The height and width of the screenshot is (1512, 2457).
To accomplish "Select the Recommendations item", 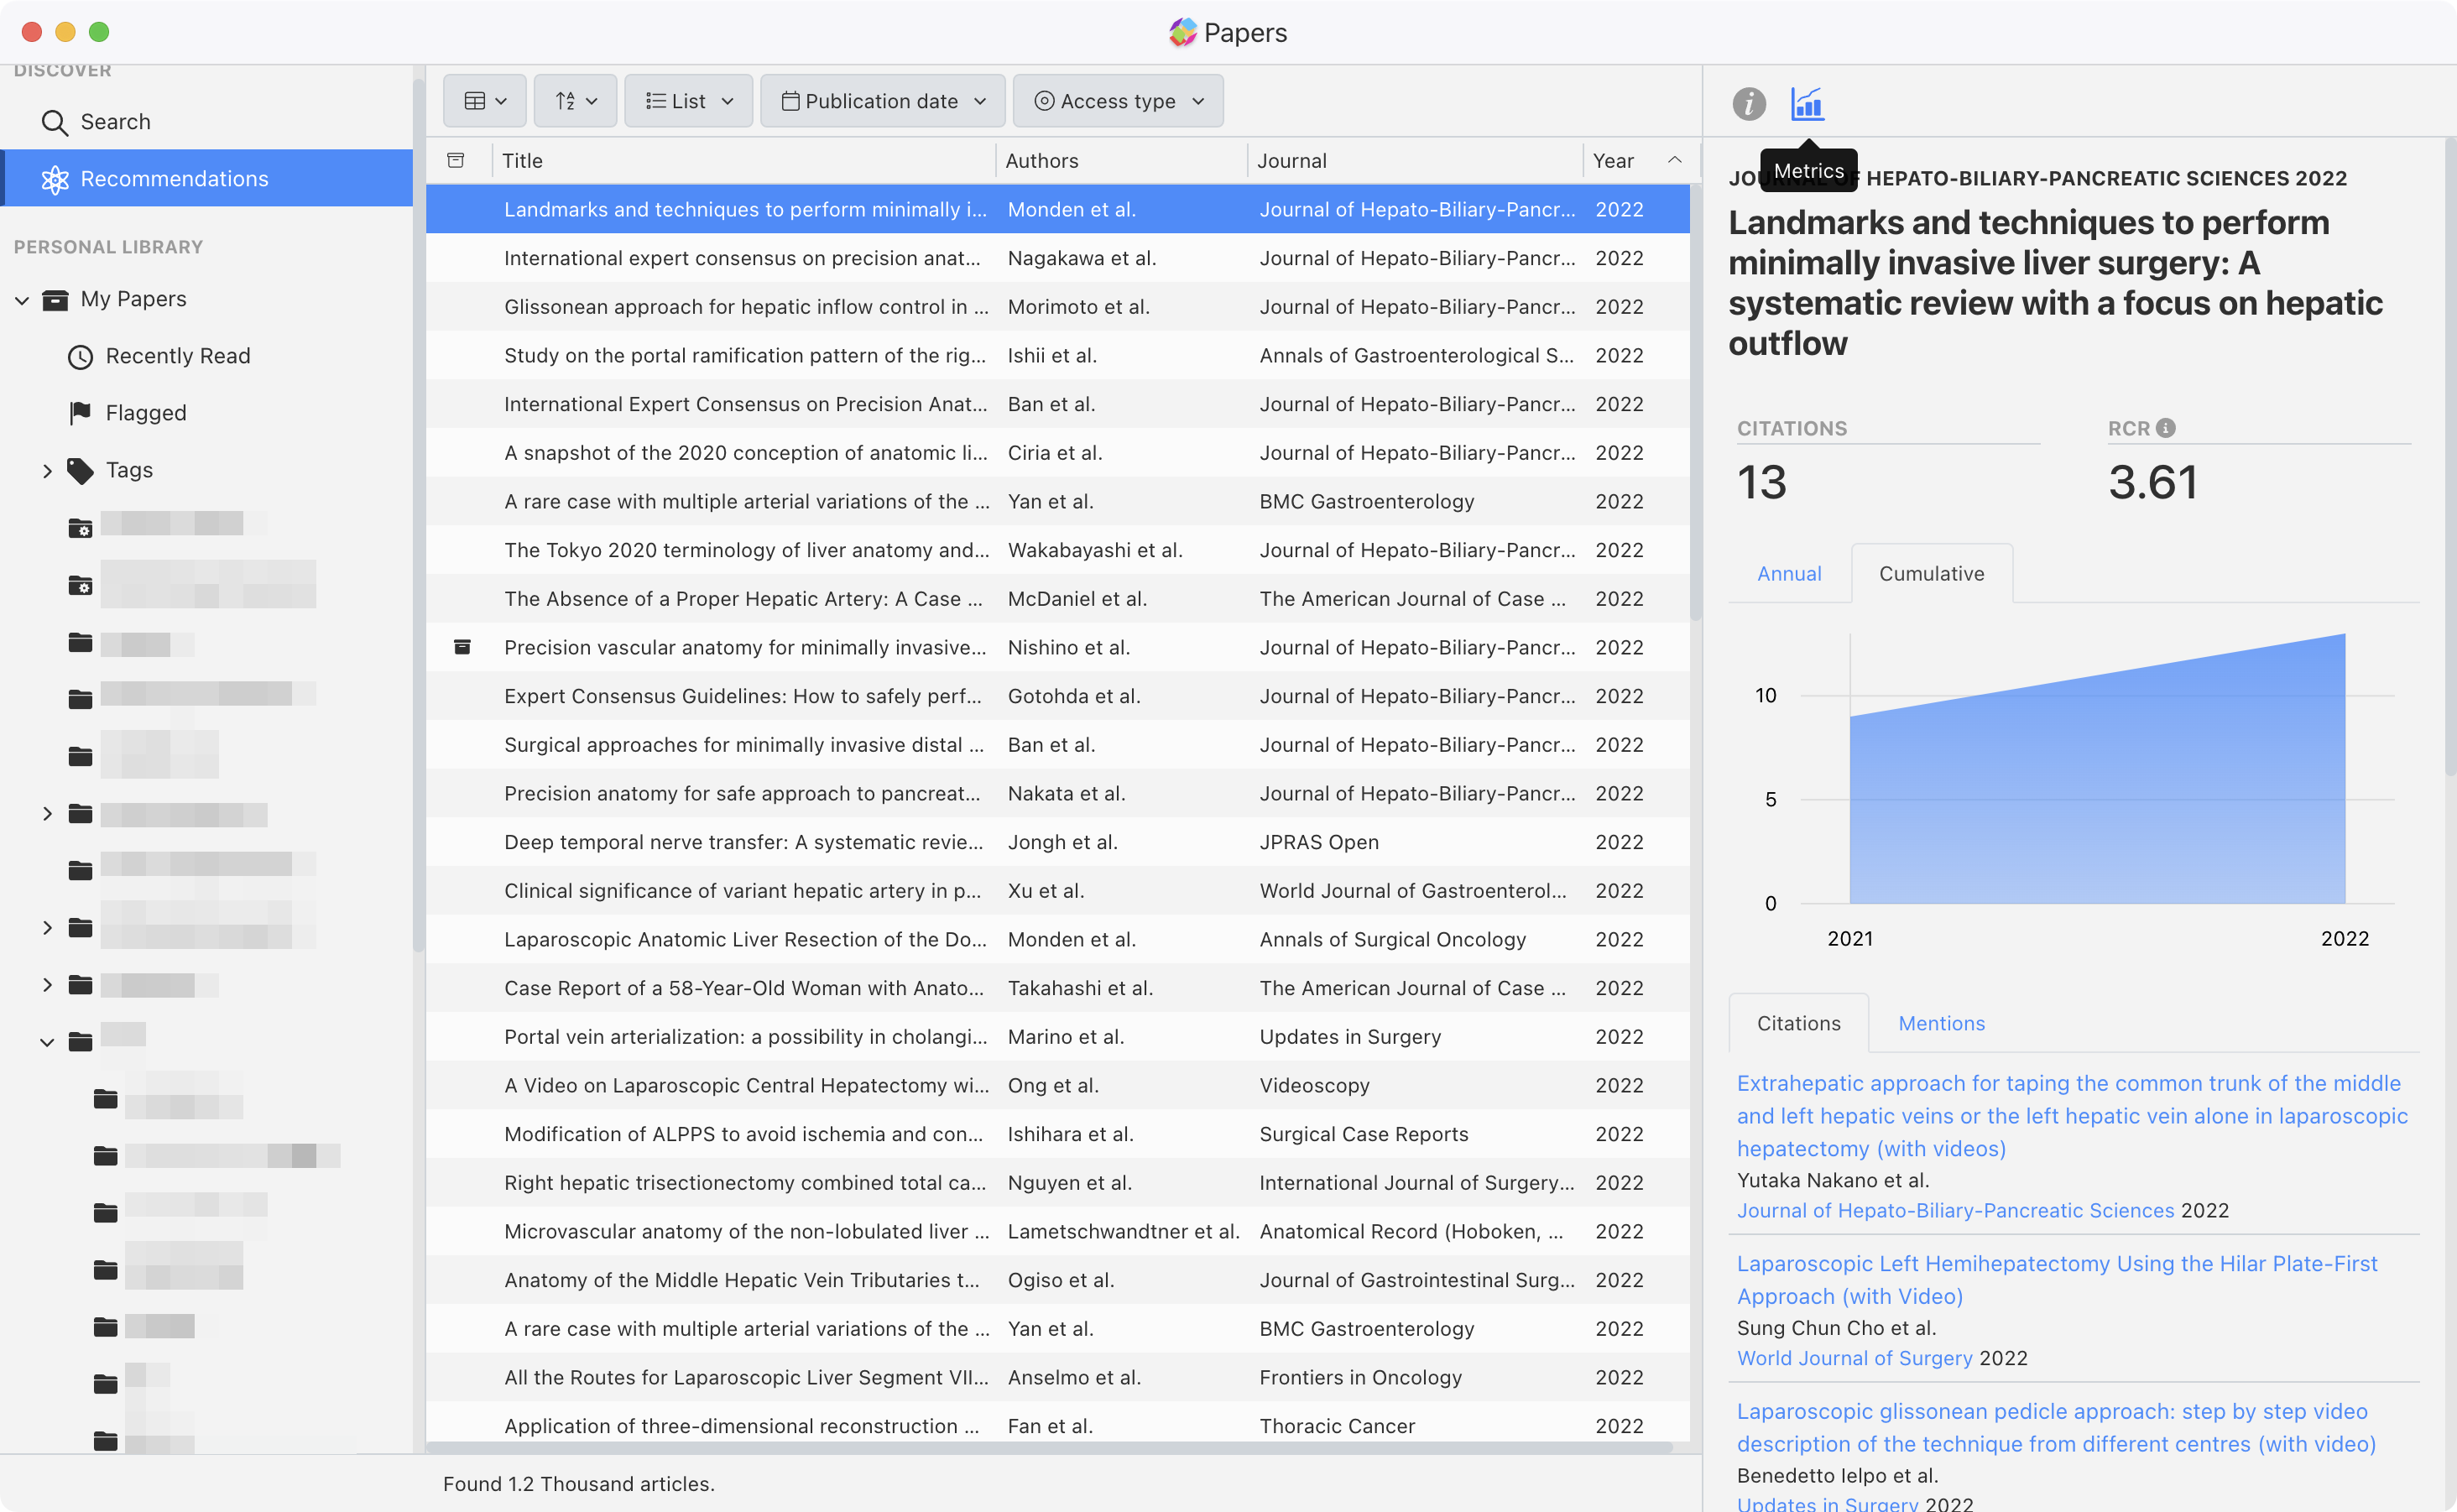I will click(x=174, y=179).
